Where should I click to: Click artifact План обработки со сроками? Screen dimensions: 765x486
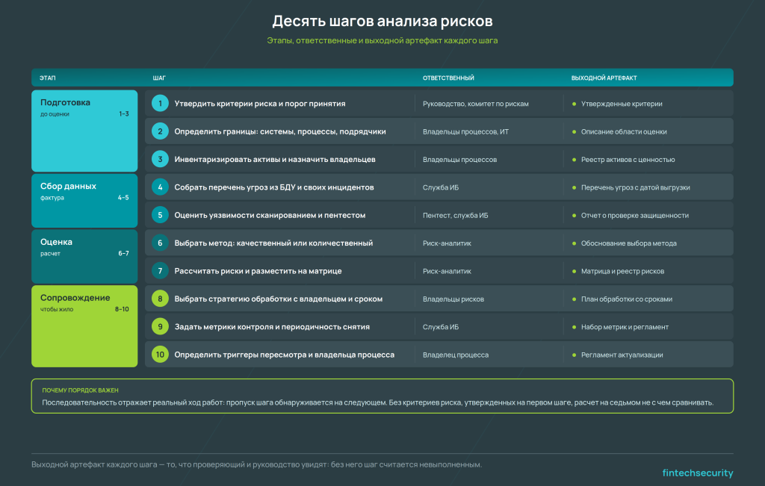(x=627, y=299)
